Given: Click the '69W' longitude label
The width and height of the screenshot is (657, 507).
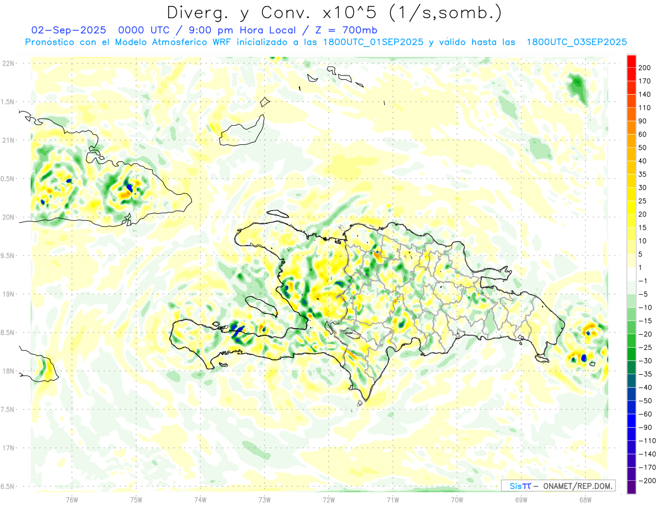Looking at the screenshot, I should [x=521, y=499].
